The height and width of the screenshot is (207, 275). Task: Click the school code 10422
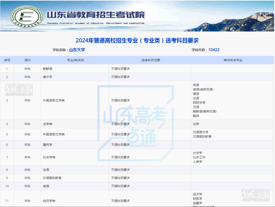tap(214, 50)
